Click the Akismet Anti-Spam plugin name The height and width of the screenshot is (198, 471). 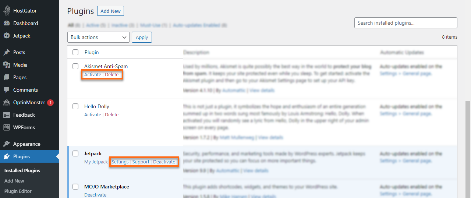(x=106, y=66)
